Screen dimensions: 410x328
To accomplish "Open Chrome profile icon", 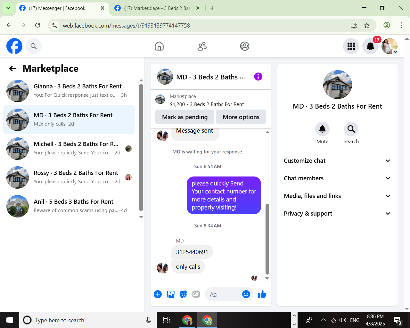I will 387,25.
